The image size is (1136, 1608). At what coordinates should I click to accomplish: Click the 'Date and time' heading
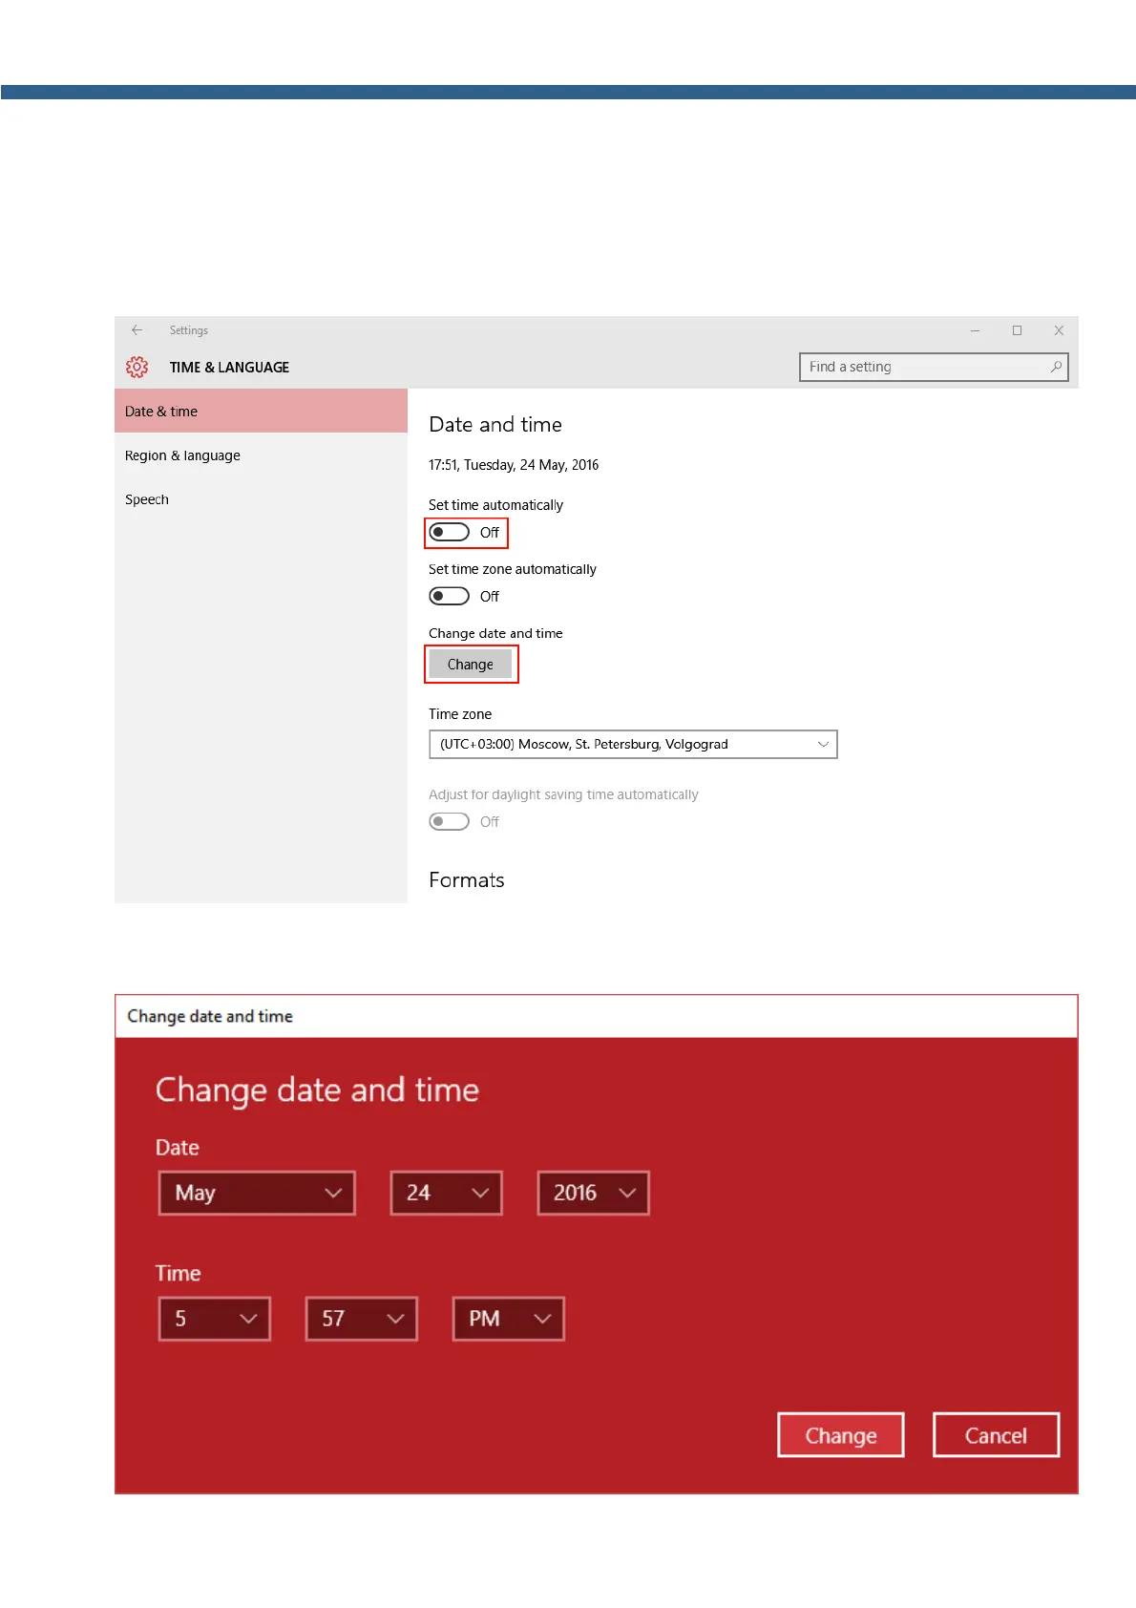coord(495,425)
